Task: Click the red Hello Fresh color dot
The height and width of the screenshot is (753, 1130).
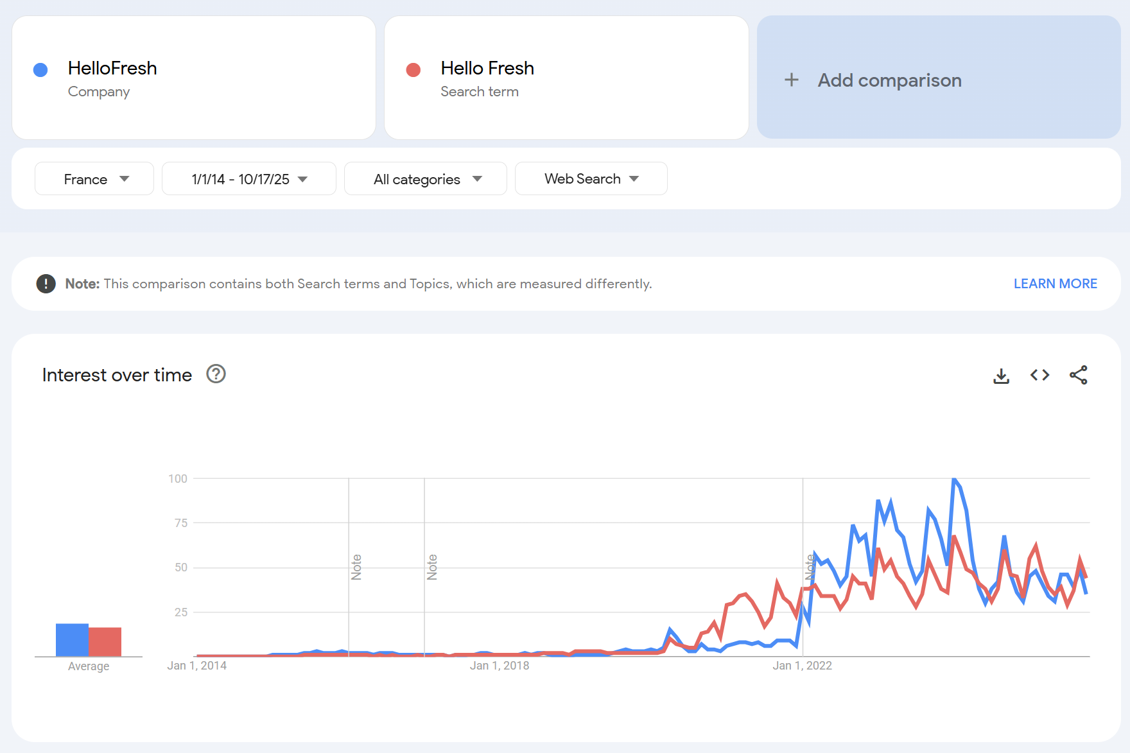Action: 413,70
